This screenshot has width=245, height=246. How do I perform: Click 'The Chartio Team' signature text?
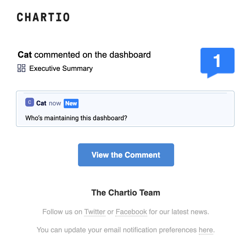click(126, 193)
